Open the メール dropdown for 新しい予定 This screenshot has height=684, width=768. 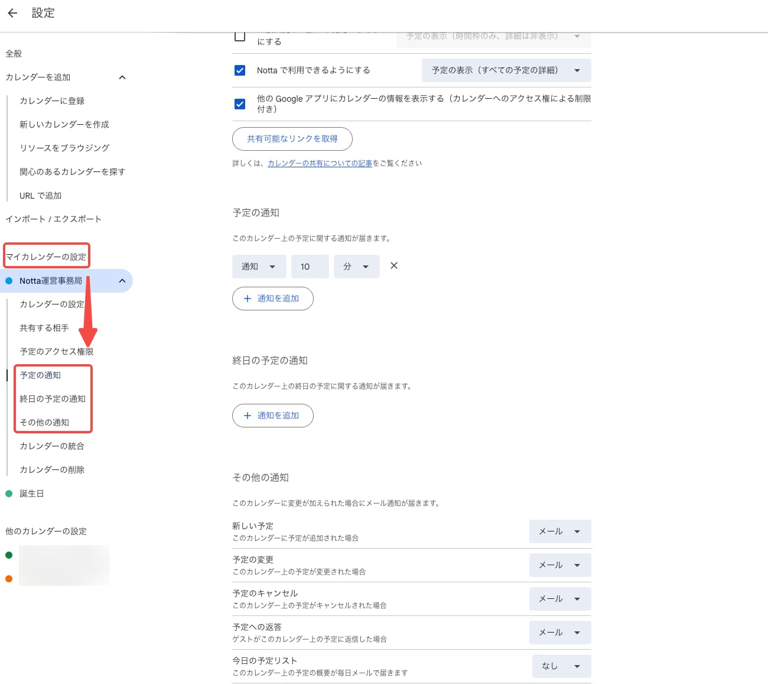[x=559, y=531]
